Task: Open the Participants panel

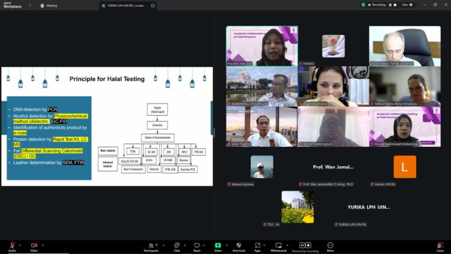Action: click(151, 246)
